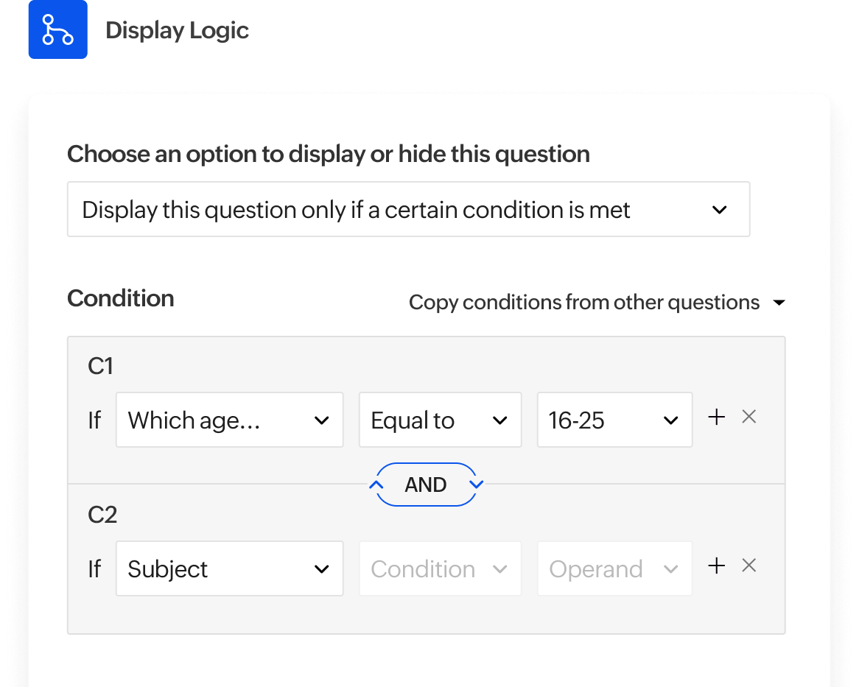
Task: Click the up chevron on the AND connector
Action: click(x=376, y=485)
